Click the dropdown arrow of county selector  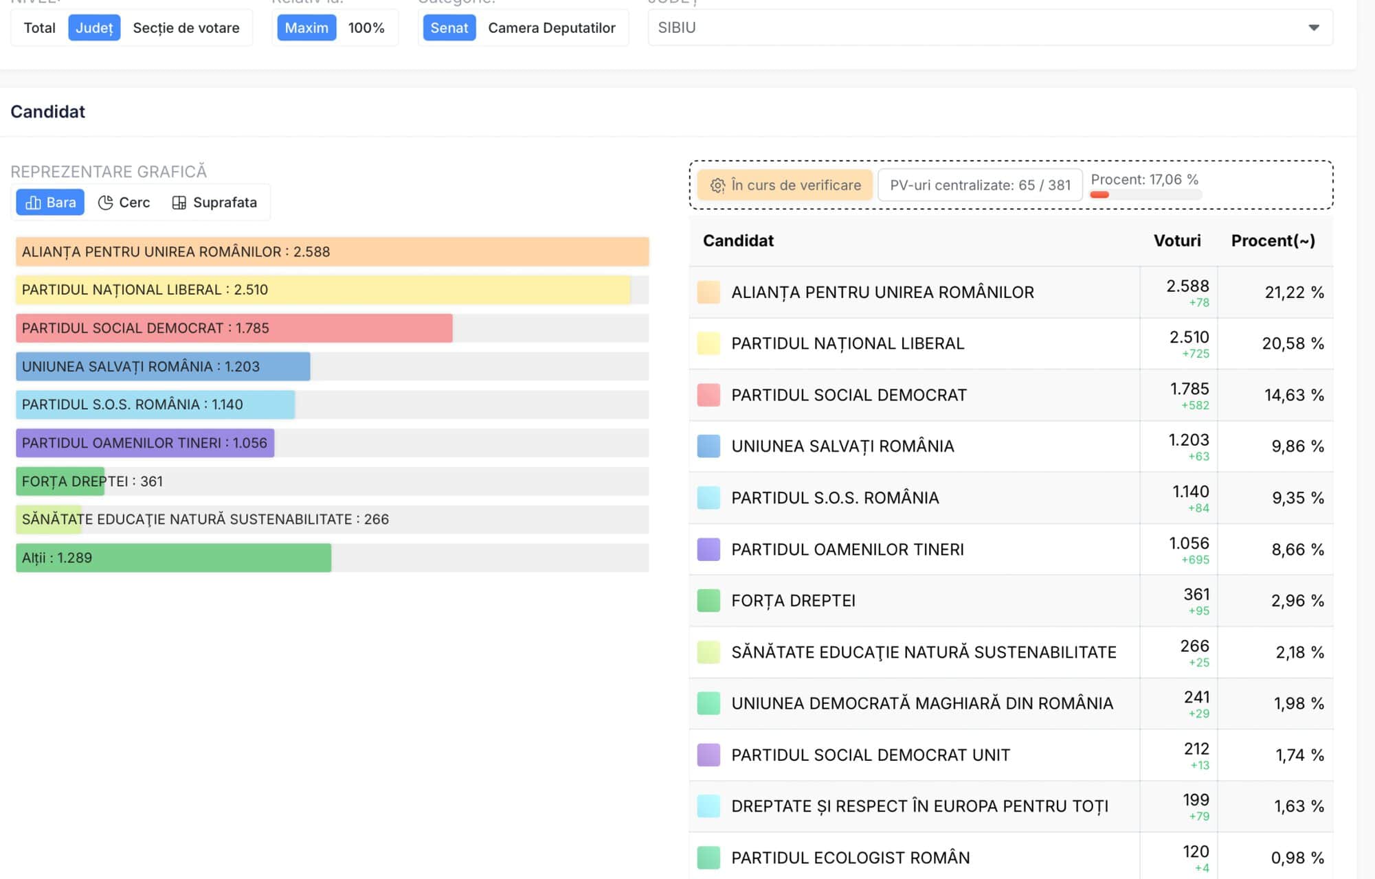[1314, 28]
